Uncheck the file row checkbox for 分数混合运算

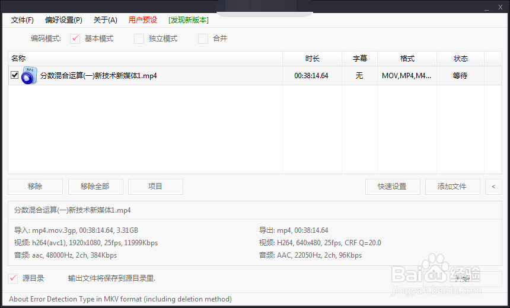pos(15,75)
